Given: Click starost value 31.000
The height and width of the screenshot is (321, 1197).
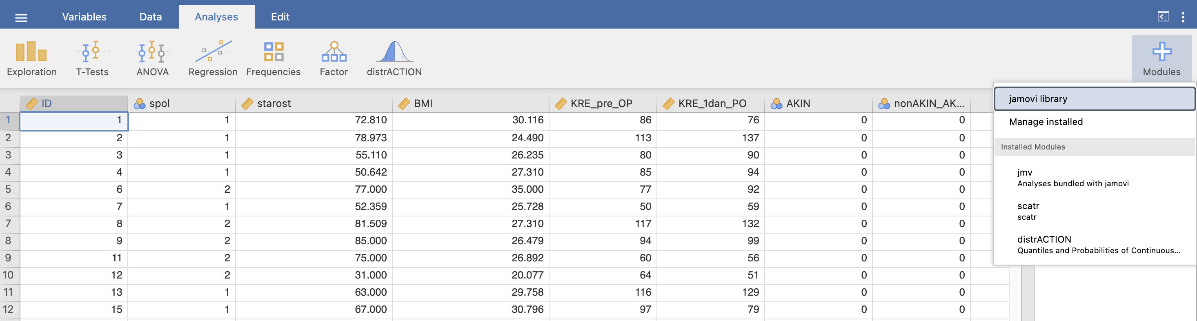Looking at the screenshot, I should click(x=314, y=276).
